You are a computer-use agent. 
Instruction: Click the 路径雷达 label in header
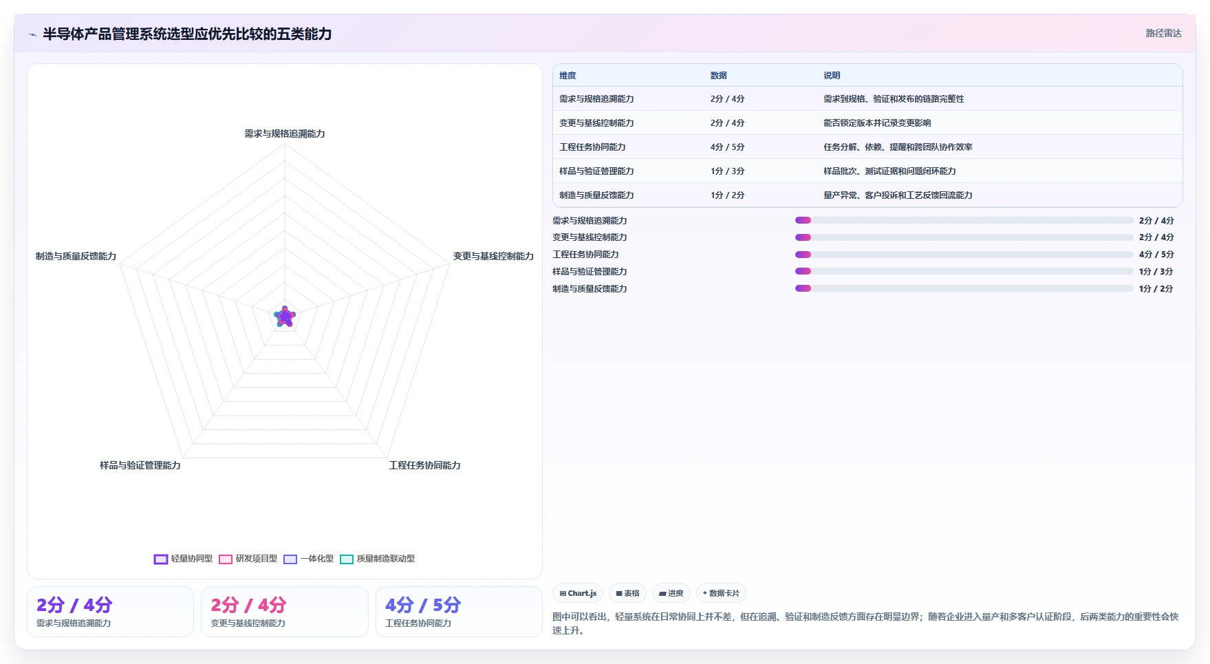(x=1163, y=33)
